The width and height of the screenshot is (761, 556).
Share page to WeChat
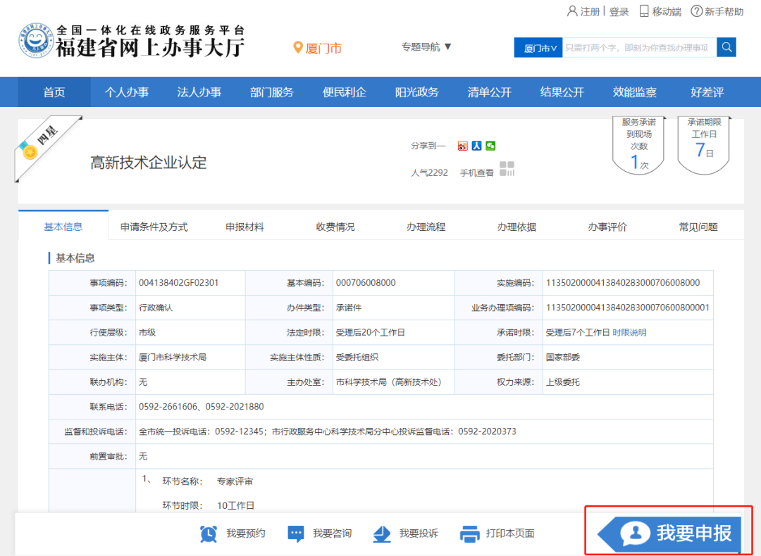pyautogui.click(x=490, y=146)
